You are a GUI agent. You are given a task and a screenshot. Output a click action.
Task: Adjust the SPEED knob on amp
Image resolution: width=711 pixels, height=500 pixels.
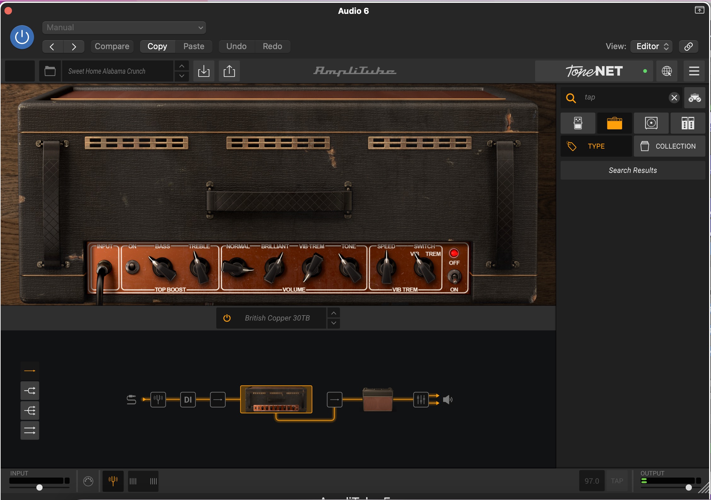(386, 268)
